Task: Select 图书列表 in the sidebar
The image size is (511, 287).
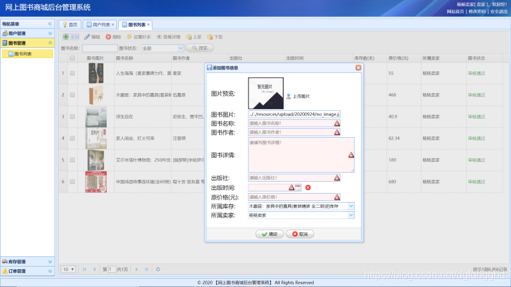Action: click(27, 54)
